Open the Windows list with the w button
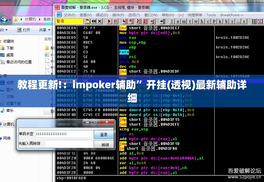264x182 pixels. (196, 21)
